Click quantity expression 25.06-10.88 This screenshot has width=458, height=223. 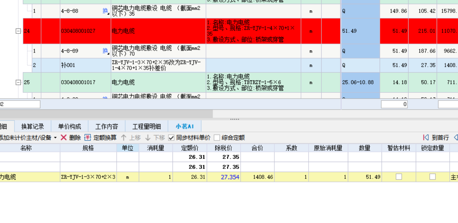[x=358, y=82]
